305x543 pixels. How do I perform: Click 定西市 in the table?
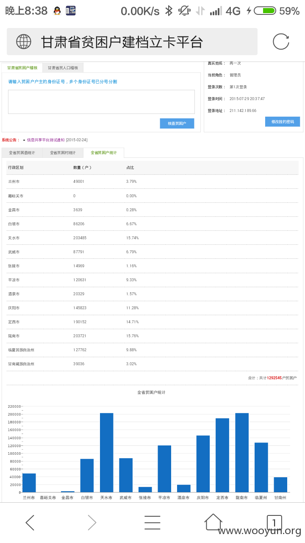coord(14,322)
